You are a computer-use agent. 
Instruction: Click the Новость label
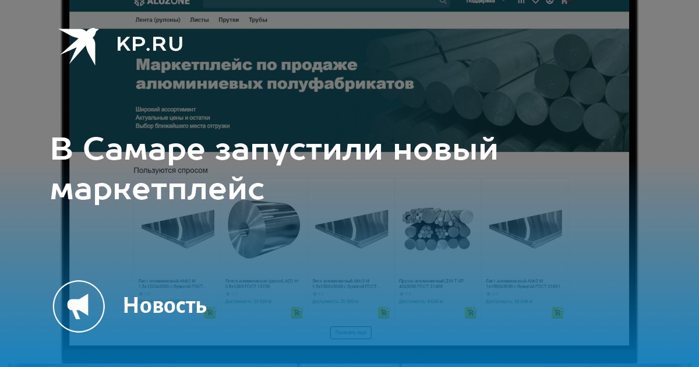165,306
